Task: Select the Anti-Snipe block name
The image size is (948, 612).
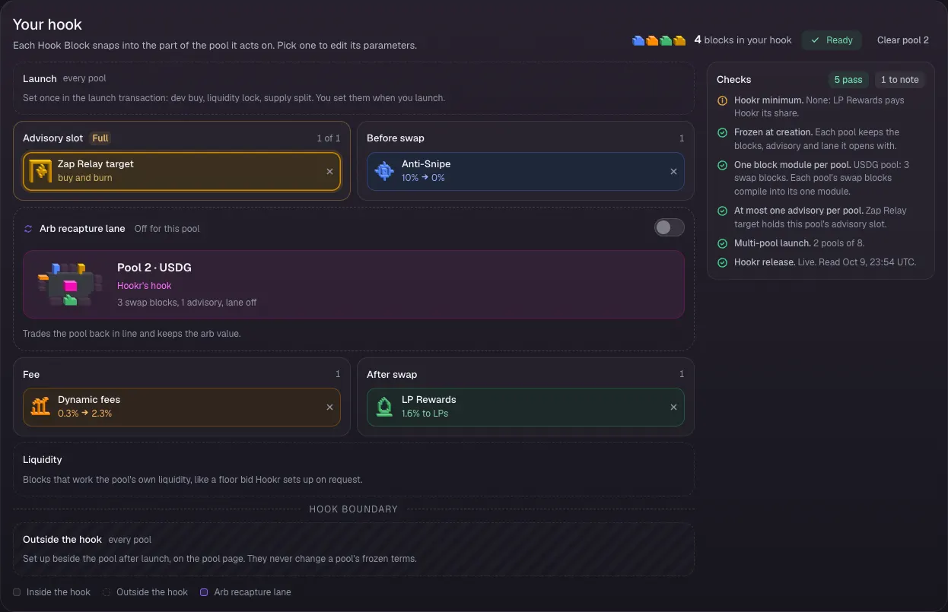Action: (x=426, y=164)
